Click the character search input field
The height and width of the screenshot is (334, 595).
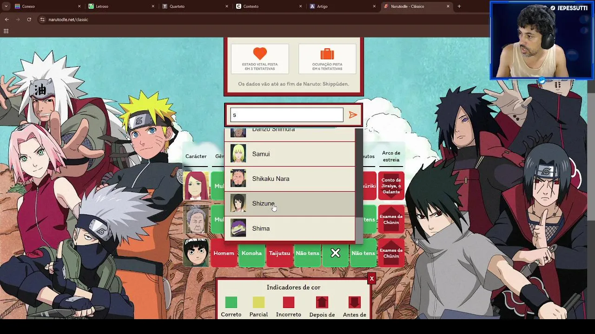pos(287,115)
